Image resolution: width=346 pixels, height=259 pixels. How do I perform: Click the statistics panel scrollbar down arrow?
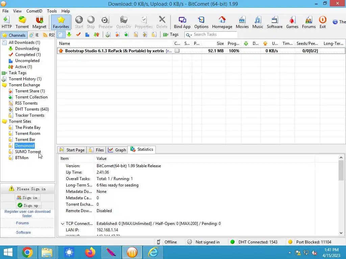(341, 233)
